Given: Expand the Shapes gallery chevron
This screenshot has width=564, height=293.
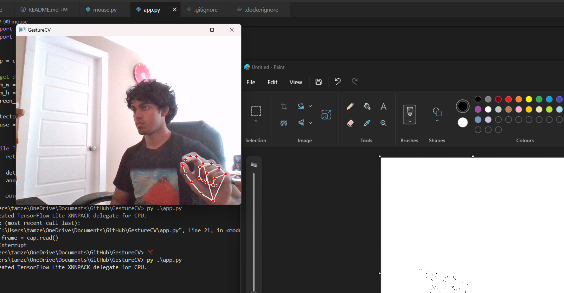Looking at the screenshot, I should (x=437, y=121).
